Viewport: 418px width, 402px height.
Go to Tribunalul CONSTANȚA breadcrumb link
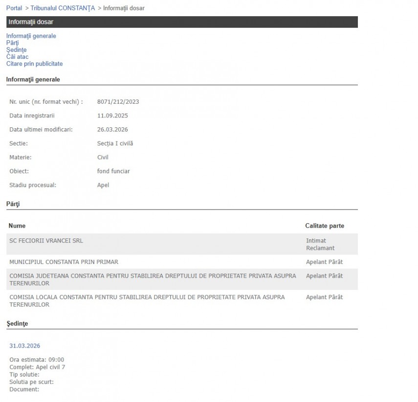tap(63, 8)
